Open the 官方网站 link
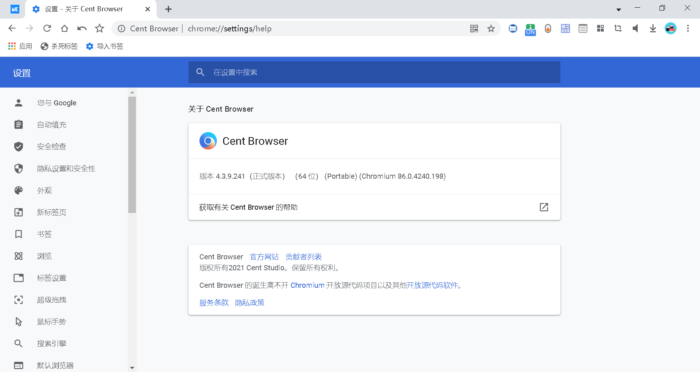The width and height of the screenshot is (700, 372). (264, 257)
